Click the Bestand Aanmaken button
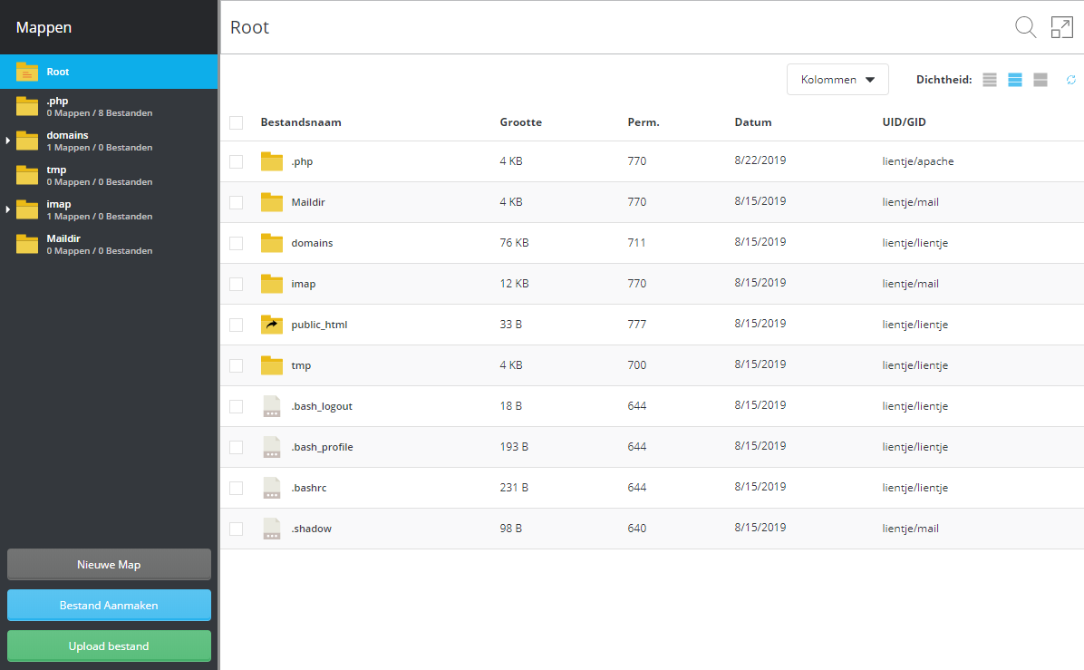 pos(109,605)
